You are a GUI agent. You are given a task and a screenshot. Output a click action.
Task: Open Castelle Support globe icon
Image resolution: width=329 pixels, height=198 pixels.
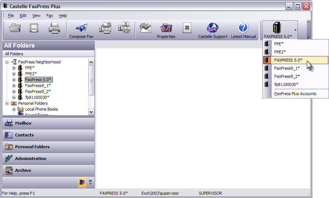pos(213,28)
